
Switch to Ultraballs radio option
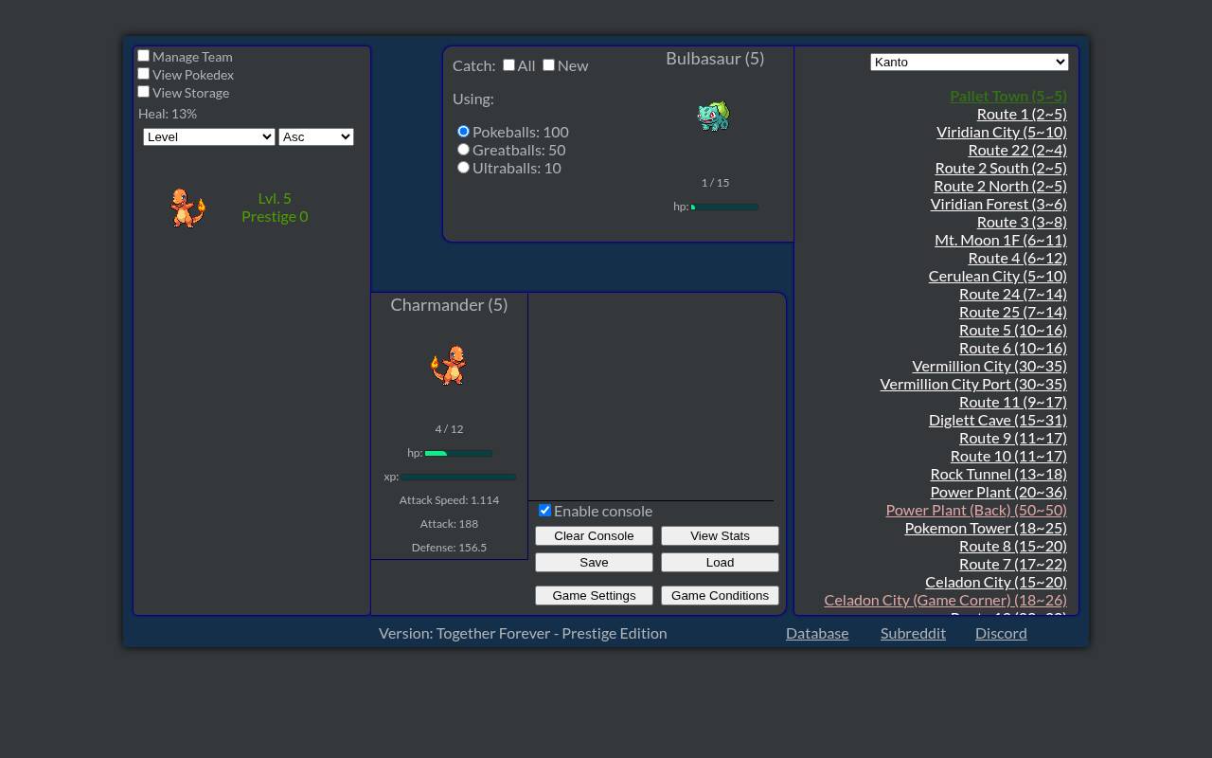[x=463, y=167]
